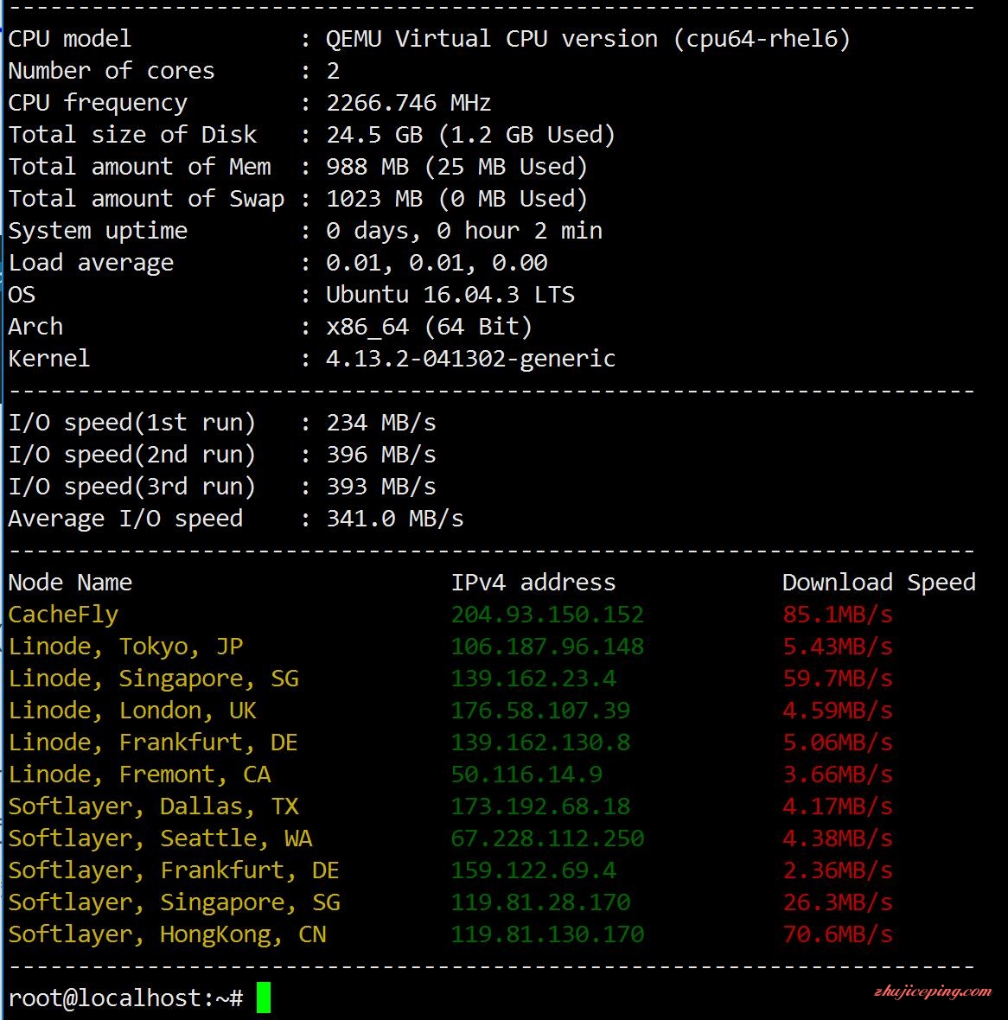This screenshot has width=1008, height=1020.
Task: Click the root@localhost prompt text
Action: click(x=125, y=998)
